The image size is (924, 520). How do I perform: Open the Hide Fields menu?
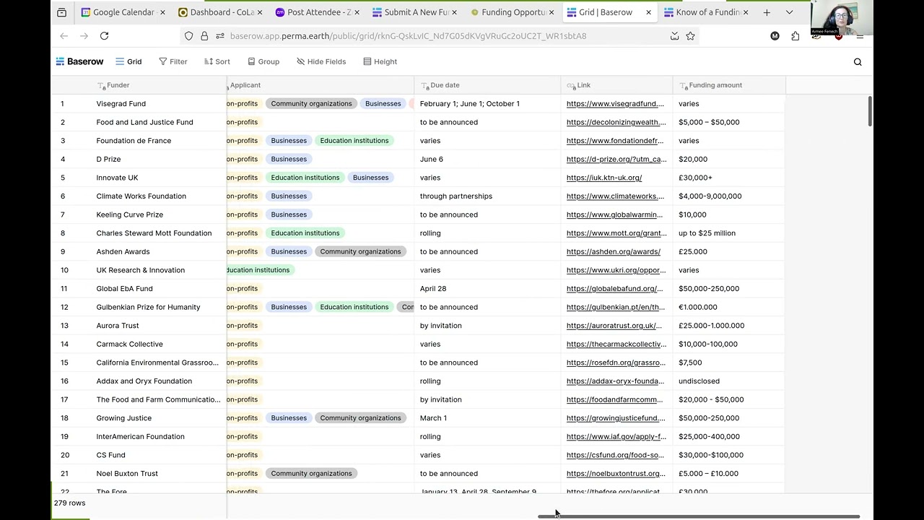click(321, 61)
